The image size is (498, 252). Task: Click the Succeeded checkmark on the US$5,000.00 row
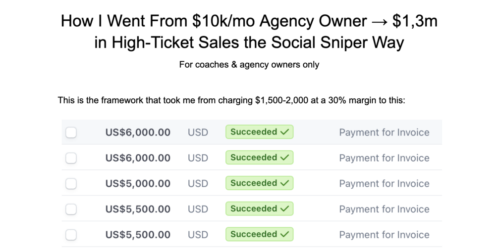284,183
